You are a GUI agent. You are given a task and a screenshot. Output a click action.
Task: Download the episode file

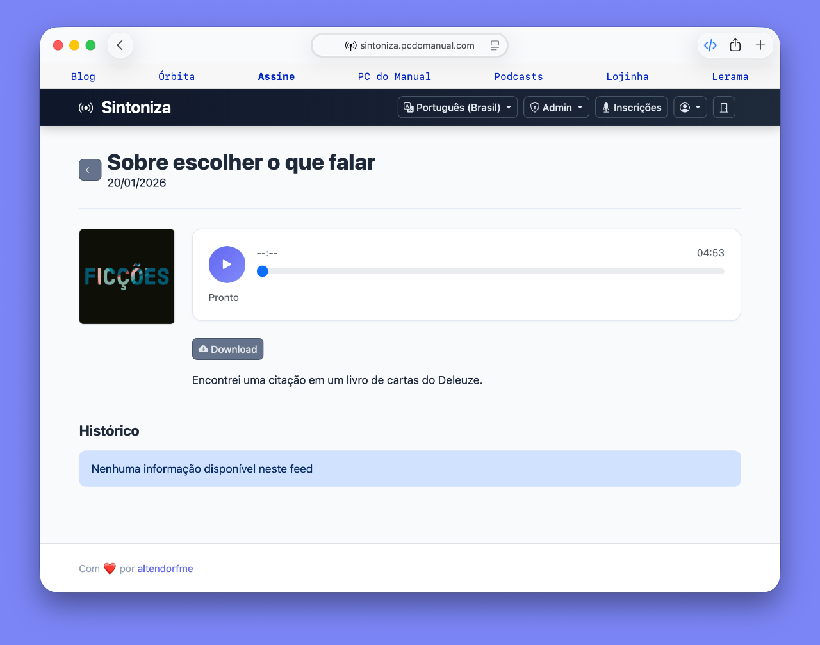pos(227,349)
